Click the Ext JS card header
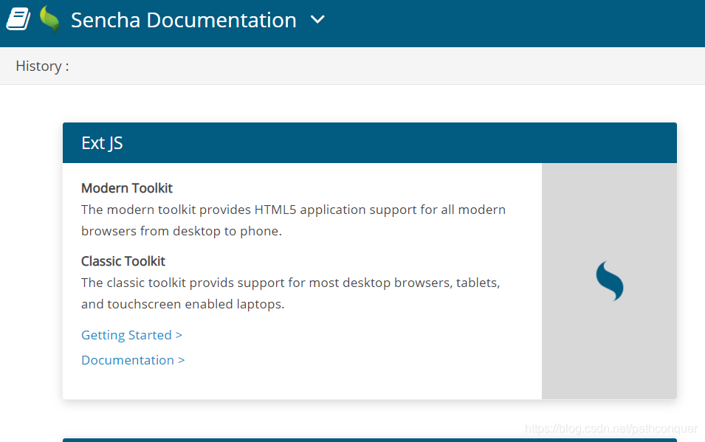 click(x=370, y=143)
